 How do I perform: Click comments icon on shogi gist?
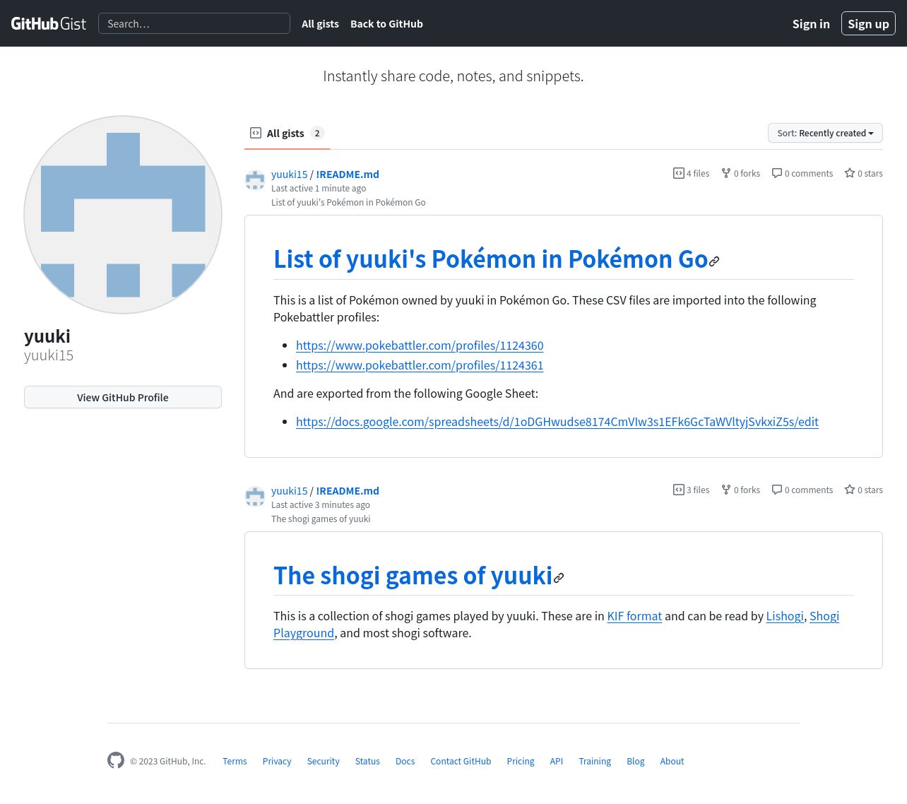pos(777,490)
